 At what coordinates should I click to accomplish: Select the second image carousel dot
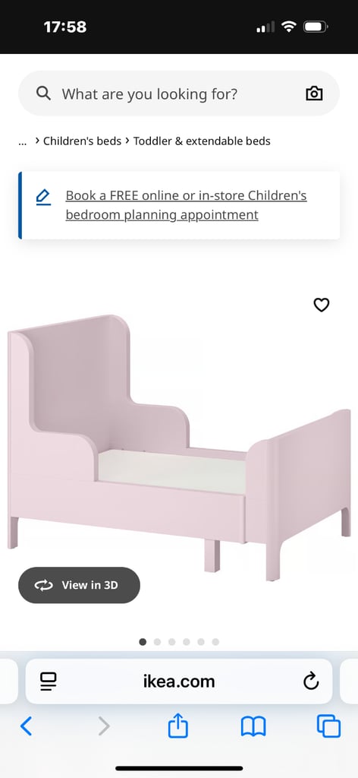point(158,642)
